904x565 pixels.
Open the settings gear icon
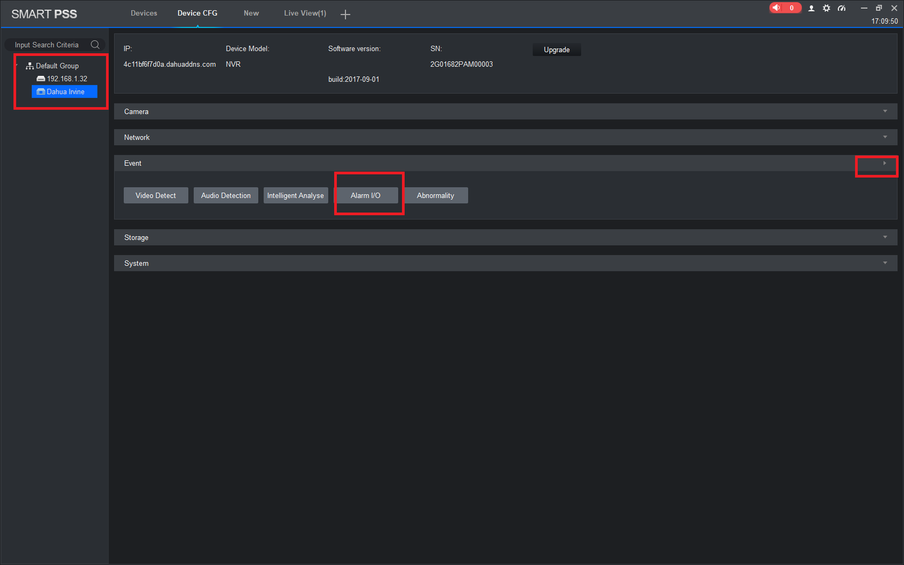point(827,8)
